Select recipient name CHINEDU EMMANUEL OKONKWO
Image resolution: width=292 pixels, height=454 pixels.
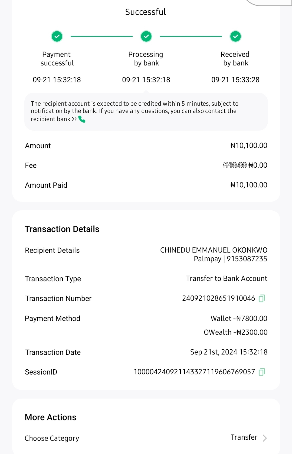coord(214,250)
